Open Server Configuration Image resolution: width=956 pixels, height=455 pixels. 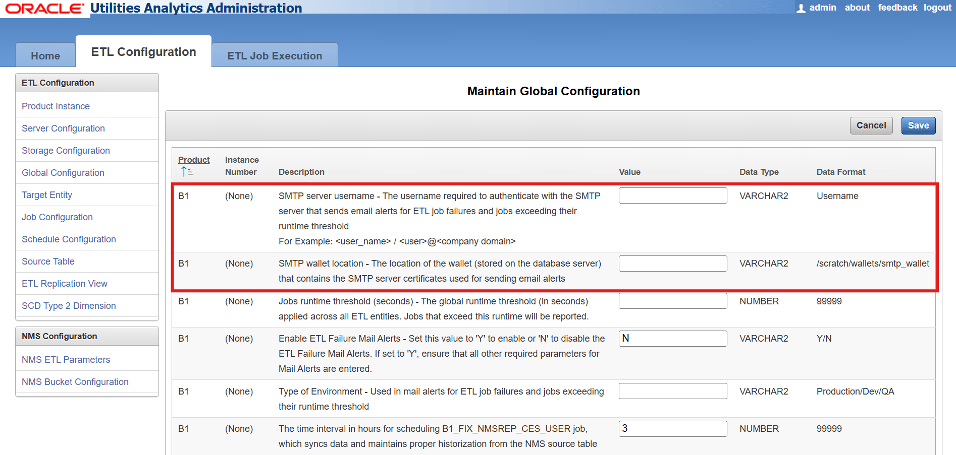63,128
